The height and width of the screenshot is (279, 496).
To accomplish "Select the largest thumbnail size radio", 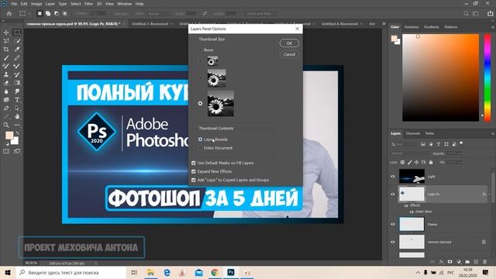I will click(200, 103).
